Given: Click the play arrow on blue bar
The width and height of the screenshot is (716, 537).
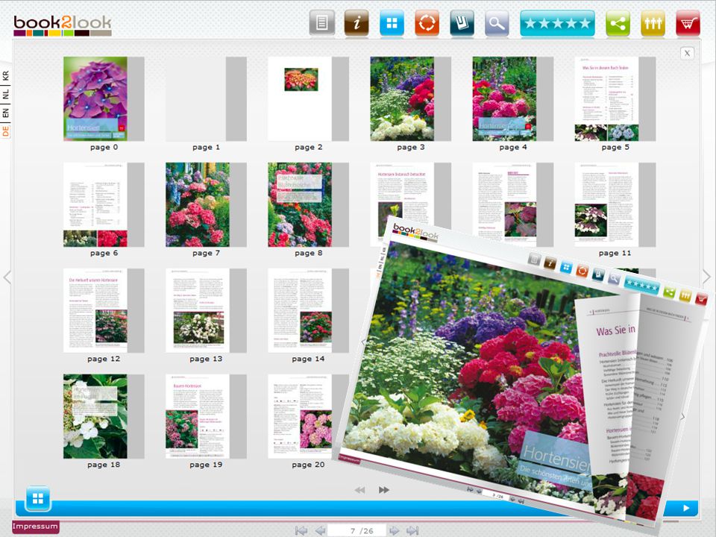Looking at the screenshot, I should (686, 508).
